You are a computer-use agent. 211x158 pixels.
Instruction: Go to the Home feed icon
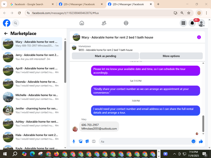pos(82,23)
